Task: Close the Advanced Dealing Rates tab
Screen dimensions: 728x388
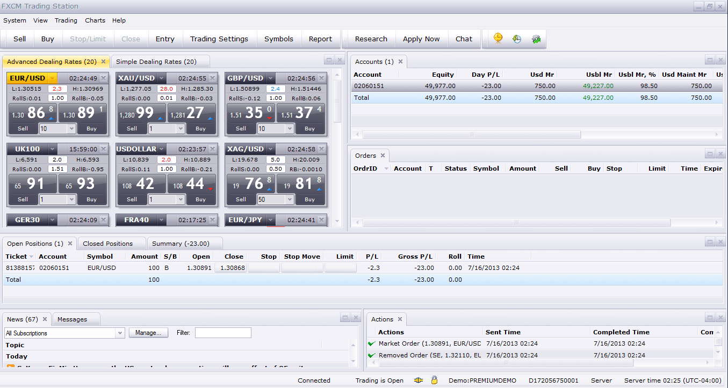Action: coord(103,62)
